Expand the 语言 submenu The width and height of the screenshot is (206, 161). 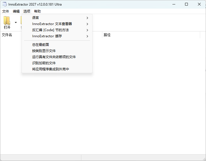[x=57, y=18]
